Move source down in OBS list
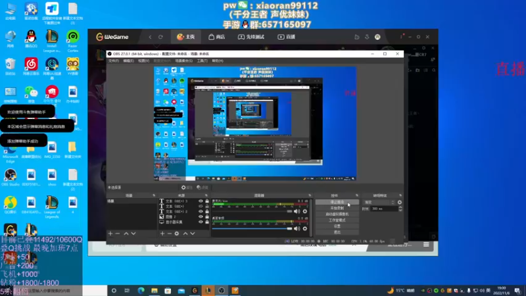This screenshot has height=296, width=526. click(x=193, y=234)
